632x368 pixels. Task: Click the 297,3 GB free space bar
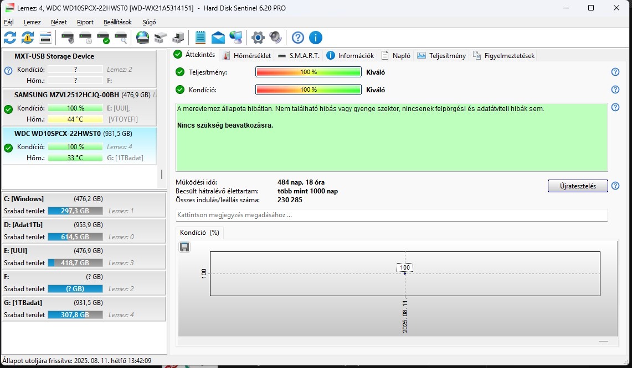(75, 211)
